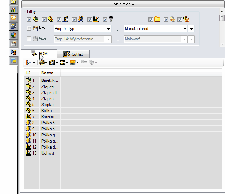Switch to the BOM tab
This screenshot has width=225, height=194.
pos(39,54)
